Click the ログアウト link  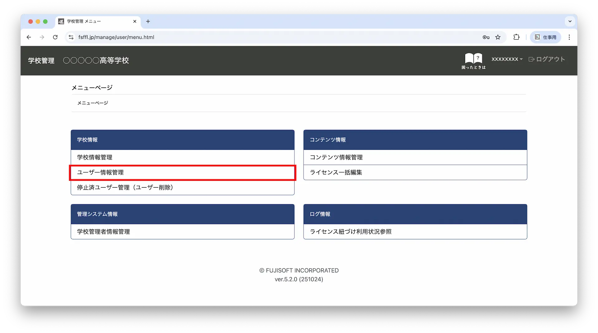click(547, 59)
